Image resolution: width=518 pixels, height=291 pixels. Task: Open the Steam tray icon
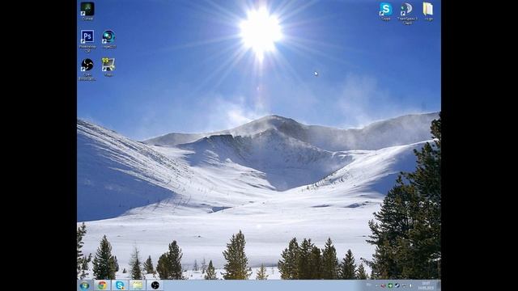tap(397, 285)
